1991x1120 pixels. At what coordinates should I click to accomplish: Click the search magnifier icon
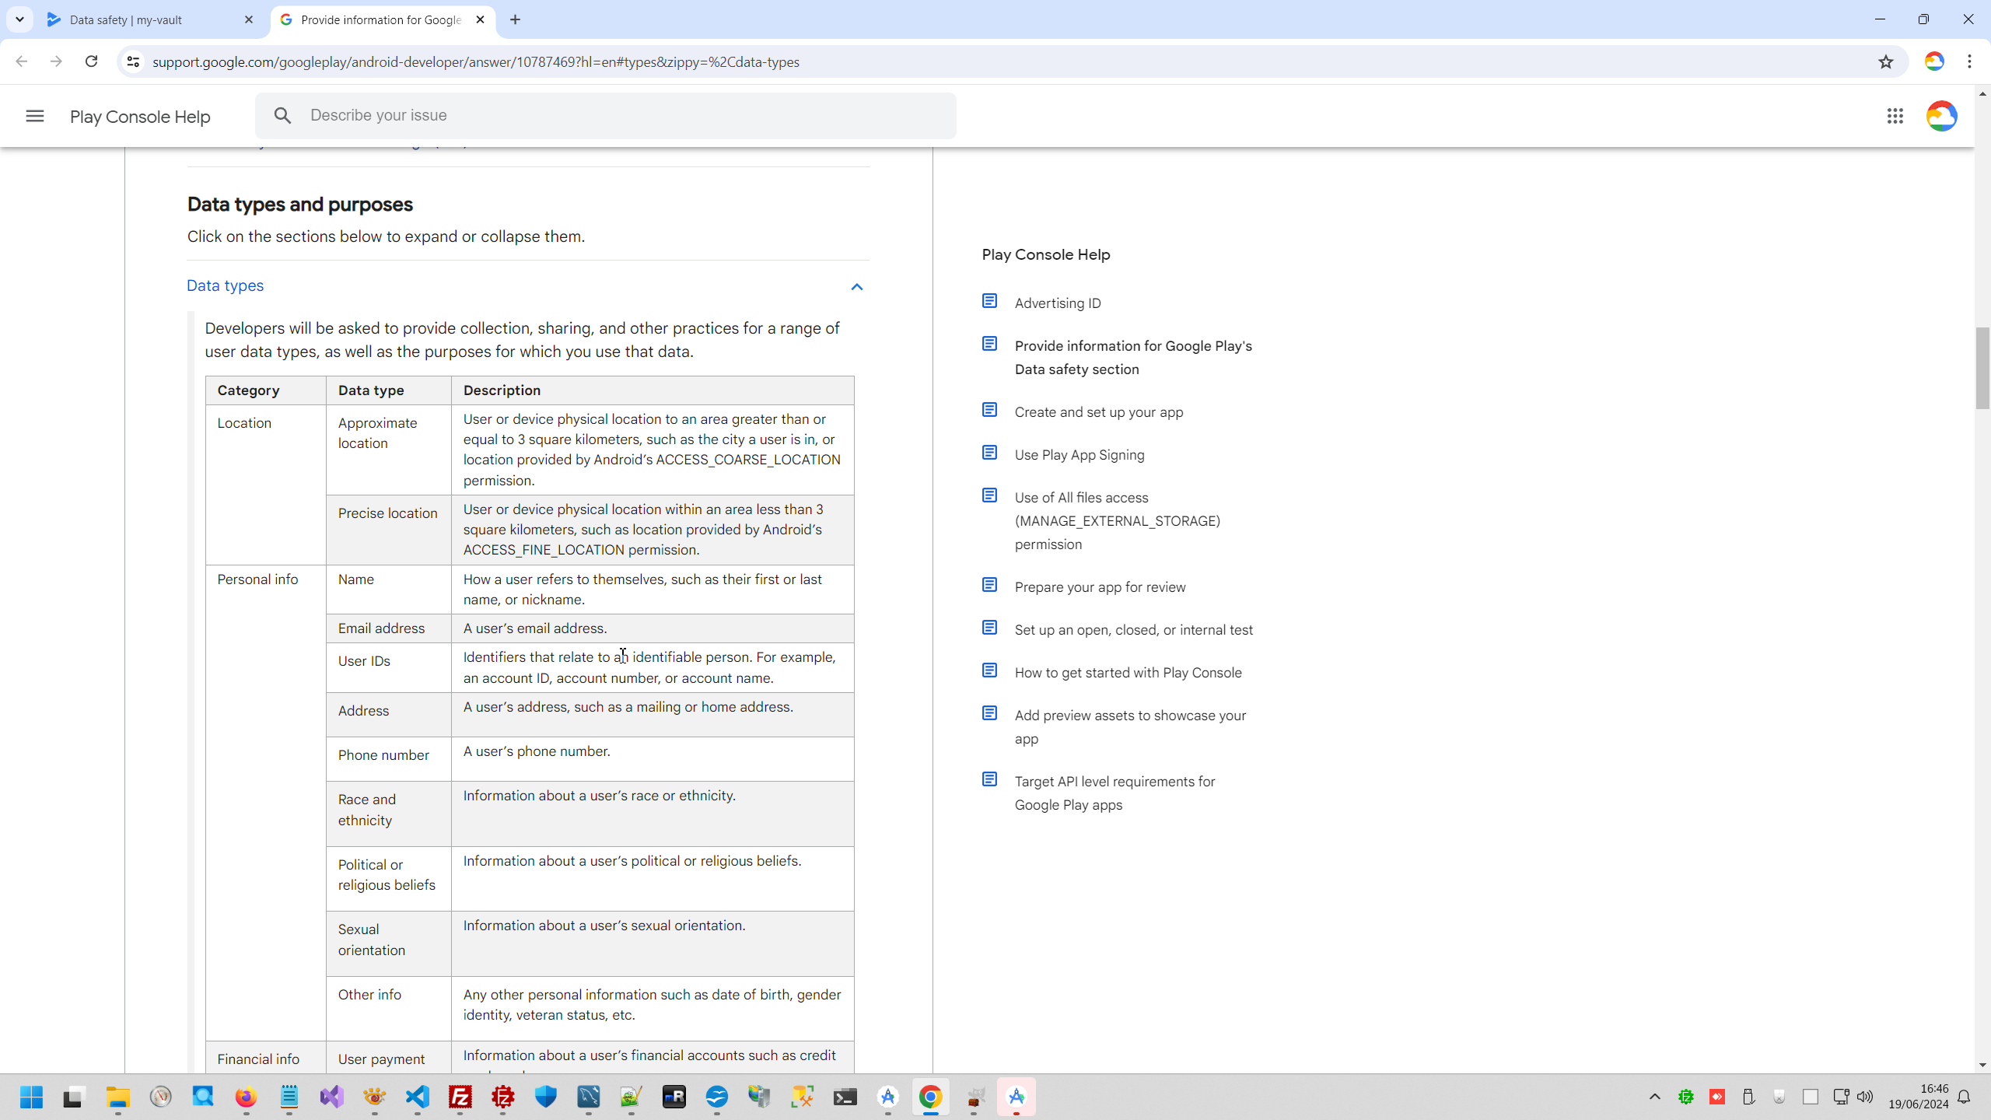282,116
